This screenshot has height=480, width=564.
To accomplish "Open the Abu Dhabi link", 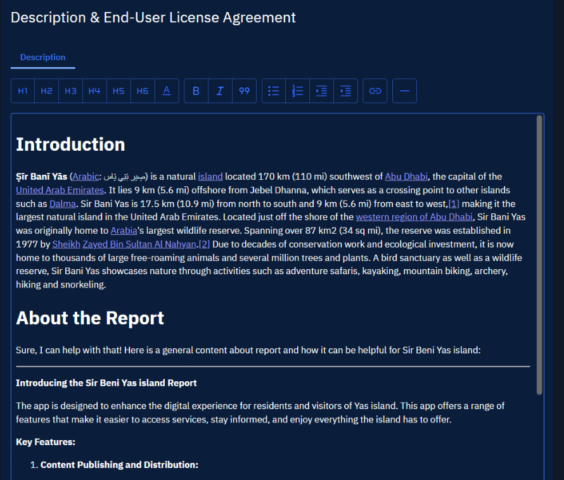I will [x=406, y=176].
